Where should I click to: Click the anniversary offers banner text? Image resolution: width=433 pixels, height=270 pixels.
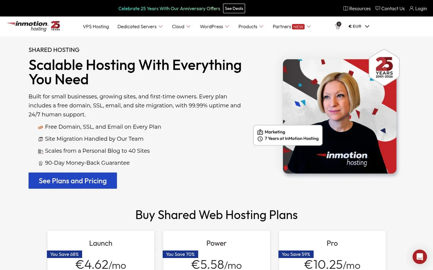pos(169,8)
